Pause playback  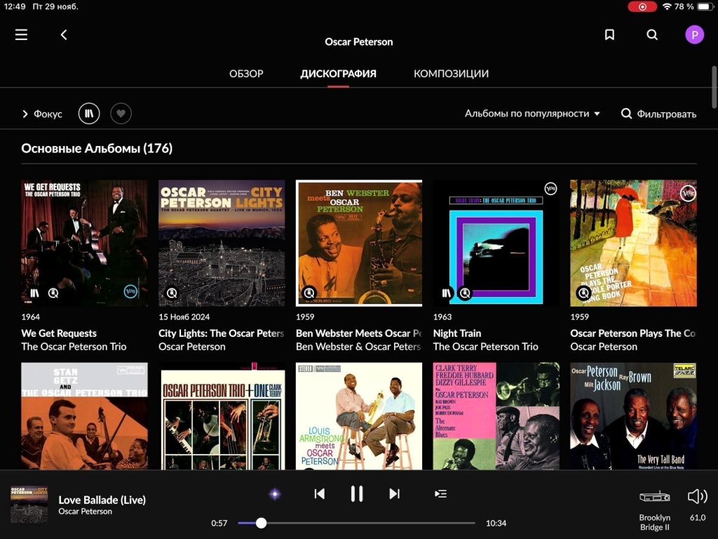[357, 493]
